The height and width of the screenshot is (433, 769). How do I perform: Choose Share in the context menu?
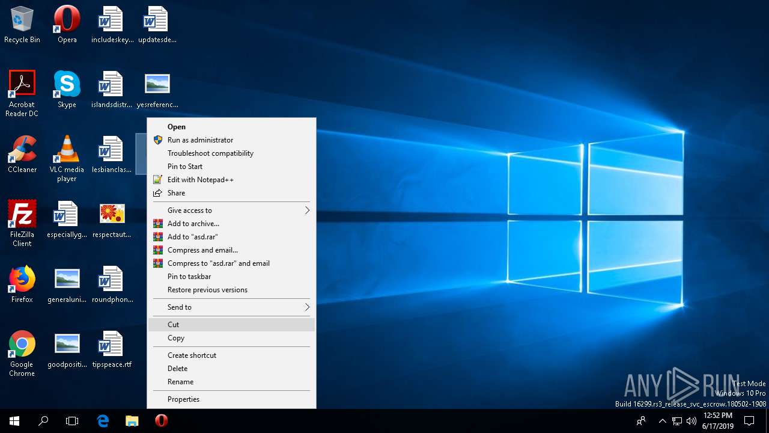231,193
